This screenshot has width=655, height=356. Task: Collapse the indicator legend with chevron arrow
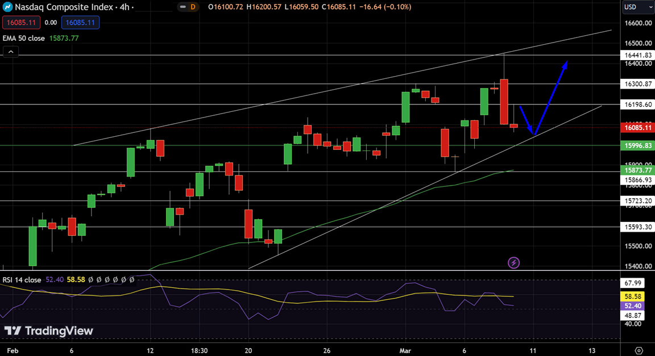pos(11,52)
